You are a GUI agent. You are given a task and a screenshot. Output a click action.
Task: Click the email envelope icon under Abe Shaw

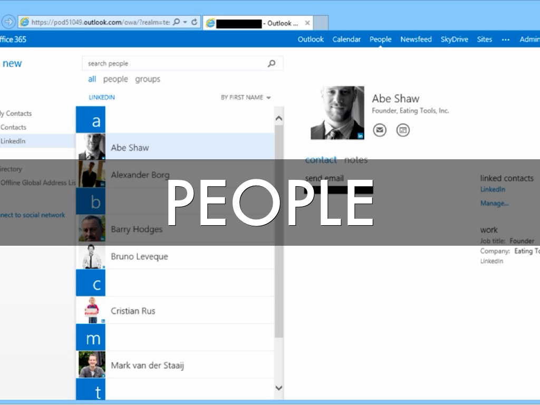[380, 130]
